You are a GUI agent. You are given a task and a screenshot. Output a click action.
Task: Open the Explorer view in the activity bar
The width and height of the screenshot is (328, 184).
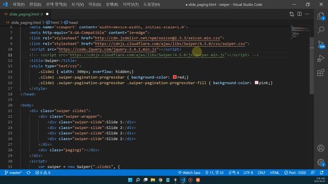pos(321,16)
